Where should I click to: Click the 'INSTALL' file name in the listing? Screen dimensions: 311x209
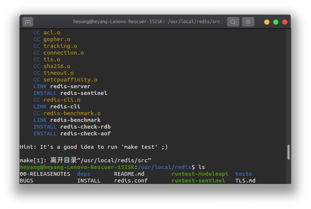(89, 181)
